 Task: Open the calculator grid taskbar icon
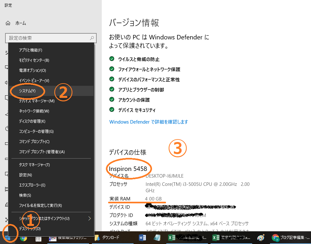(x=38, y=238)
